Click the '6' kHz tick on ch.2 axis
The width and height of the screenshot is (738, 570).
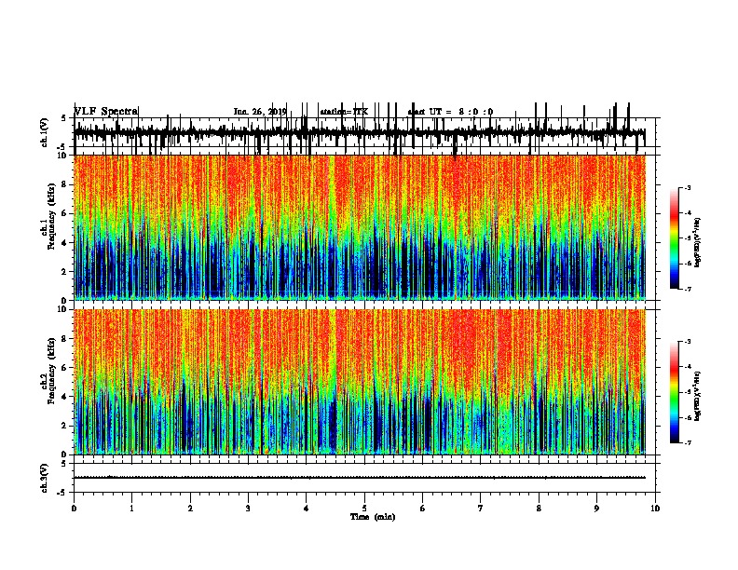[x=65, y=368]
